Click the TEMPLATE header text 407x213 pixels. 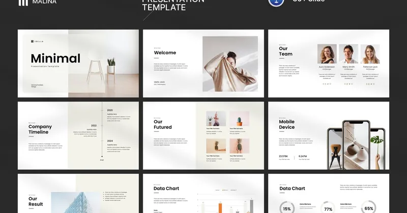pyautogui.click(x=164, y=8)
